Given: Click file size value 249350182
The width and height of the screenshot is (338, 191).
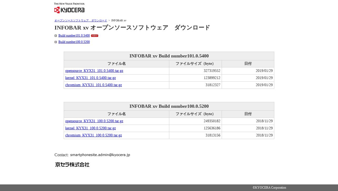Looking at the screenshot, I should point(212,121).
